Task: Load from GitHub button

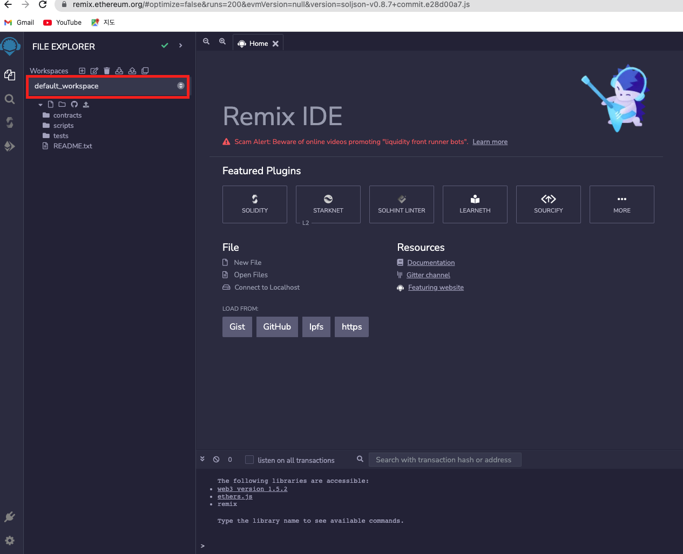Action: pyautogui.click(x=277, y=327)
